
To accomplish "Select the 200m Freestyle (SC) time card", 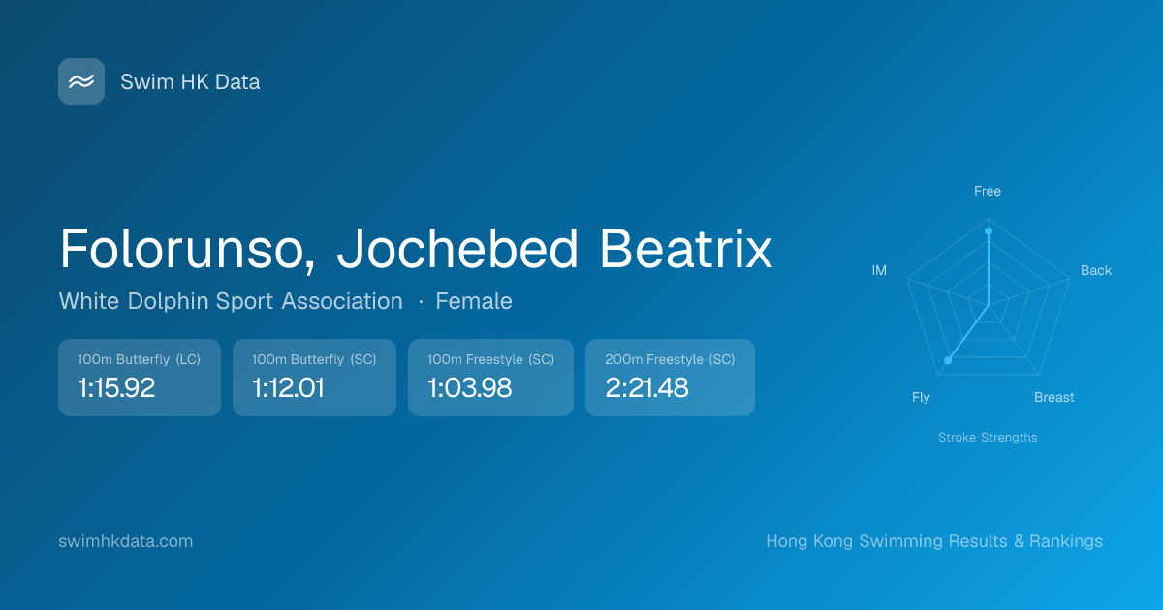I will 670,378.
